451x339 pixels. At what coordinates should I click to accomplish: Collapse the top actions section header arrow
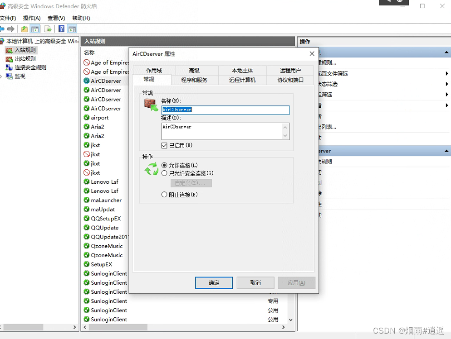[446, 52]
